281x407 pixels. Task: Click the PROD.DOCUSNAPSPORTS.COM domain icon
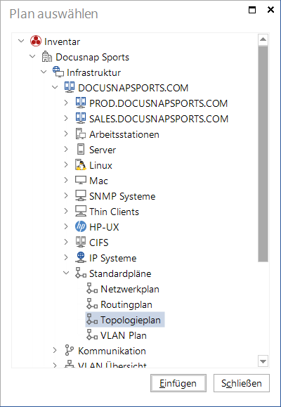(81, 103)
